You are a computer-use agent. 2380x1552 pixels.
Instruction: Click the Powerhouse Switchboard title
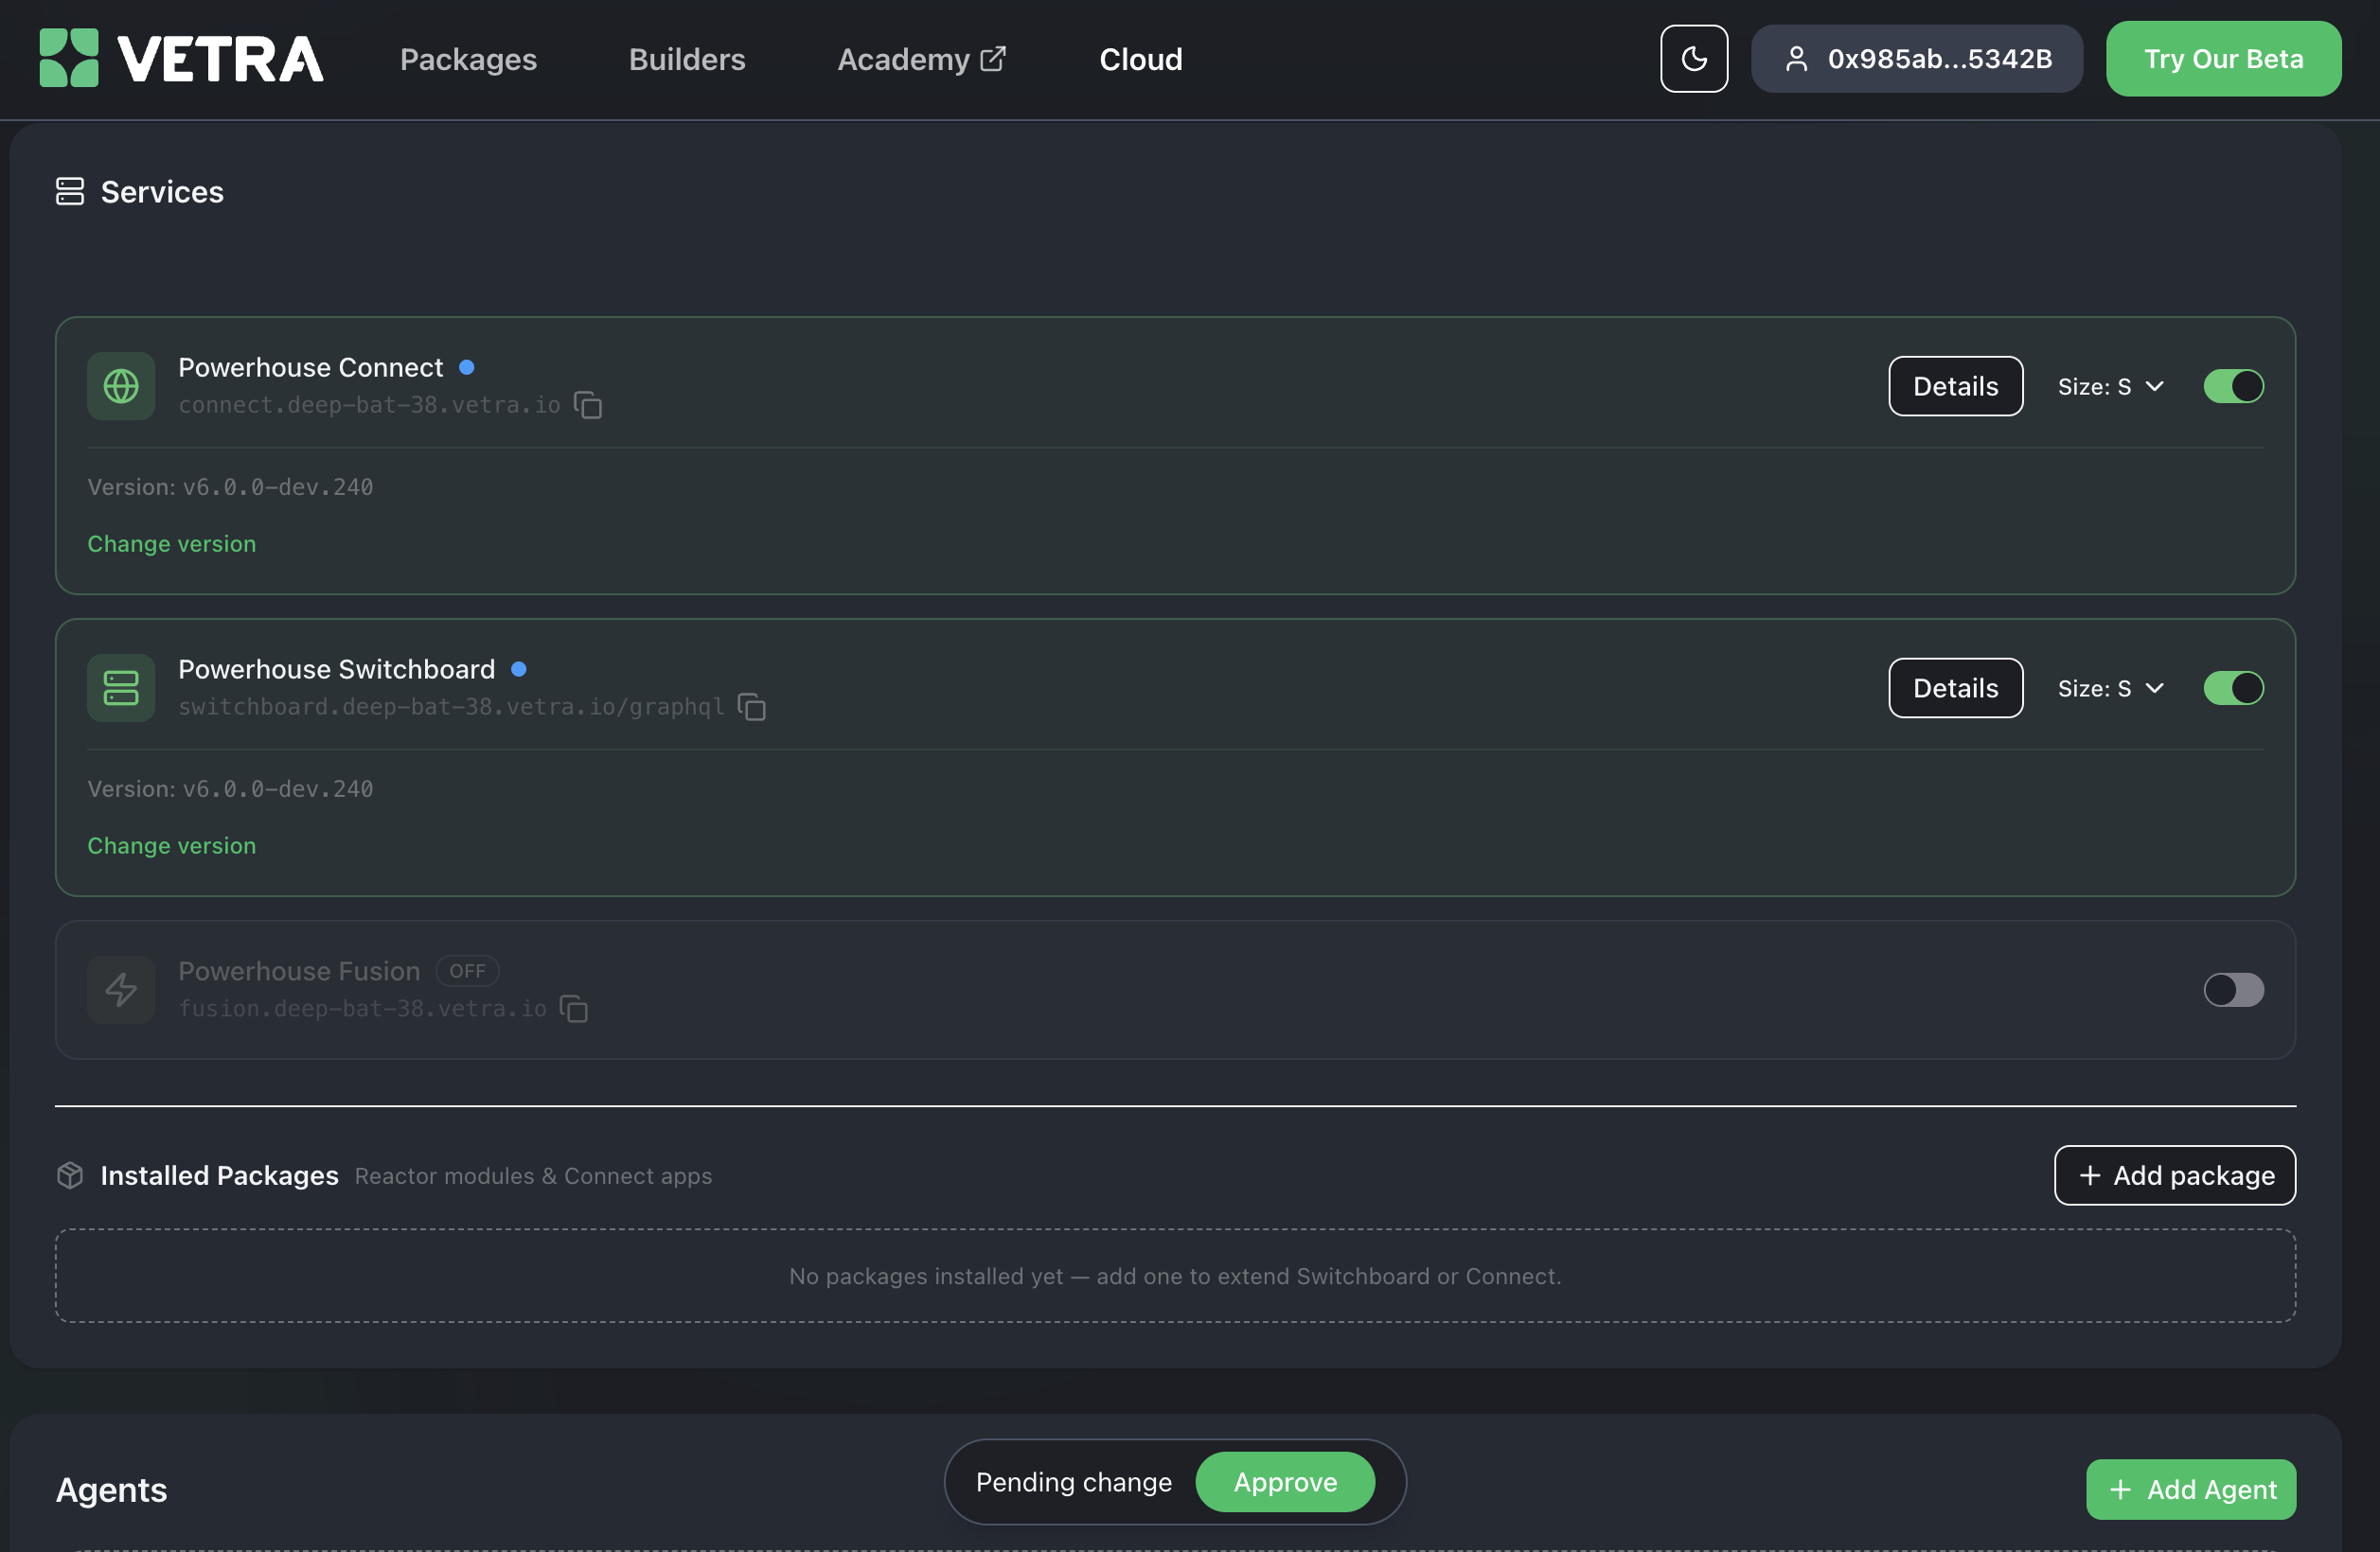click(336, 668)
